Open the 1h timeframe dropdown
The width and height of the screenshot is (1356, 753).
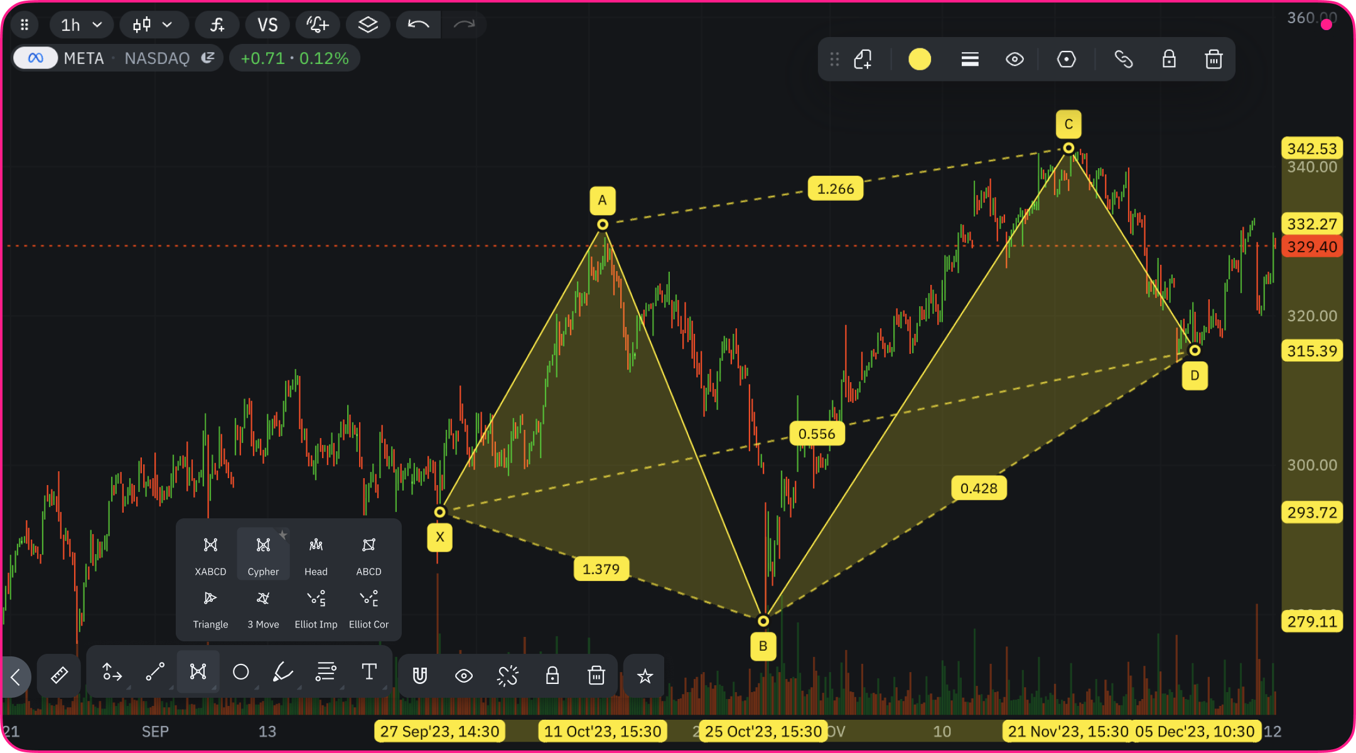[x=81, y=25]
